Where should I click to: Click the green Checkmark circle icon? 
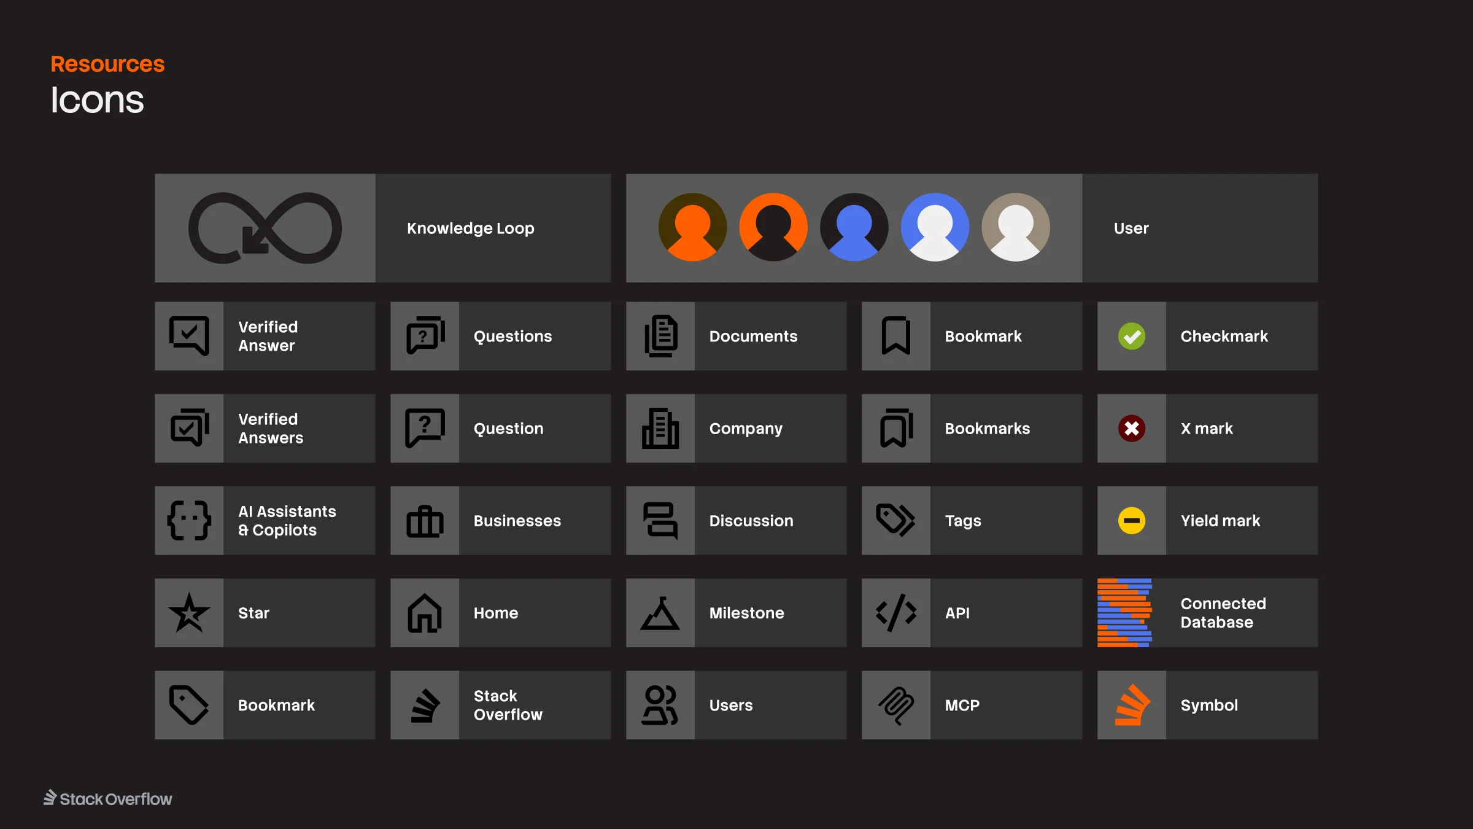(1132, 336)
